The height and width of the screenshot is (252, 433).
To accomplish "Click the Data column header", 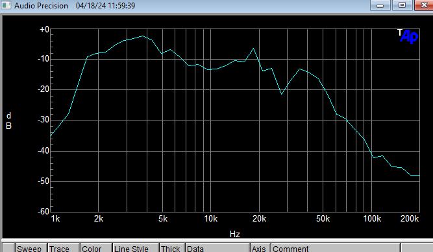I will tap(217, 248).
